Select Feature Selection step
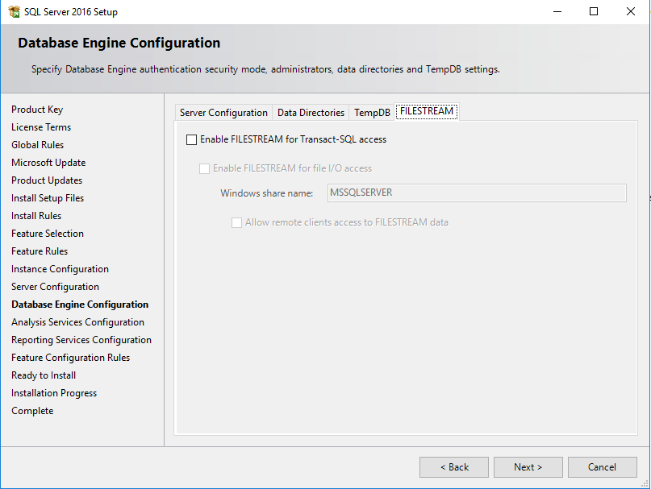 48,234
